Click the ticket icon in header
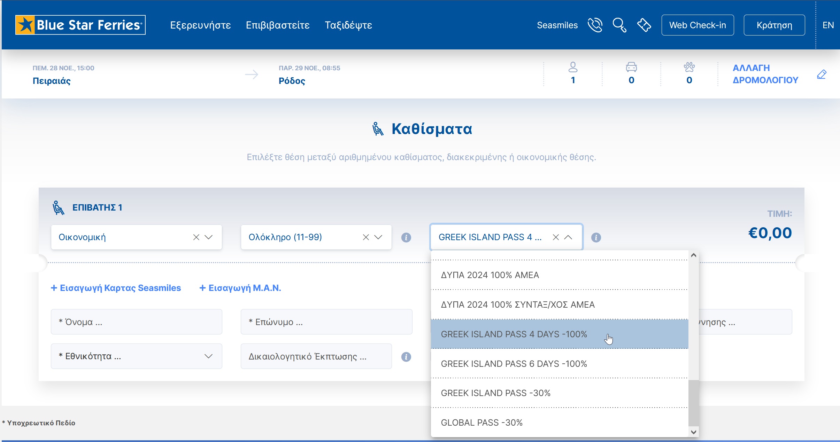Screen dimensions: 840x442 coord(644,25)
